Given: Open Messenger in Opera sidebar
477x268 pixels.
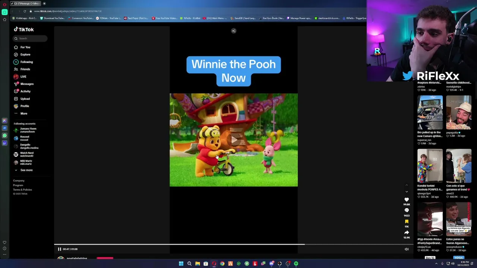Looking at the screenshot, I should [x=4, y=128].
